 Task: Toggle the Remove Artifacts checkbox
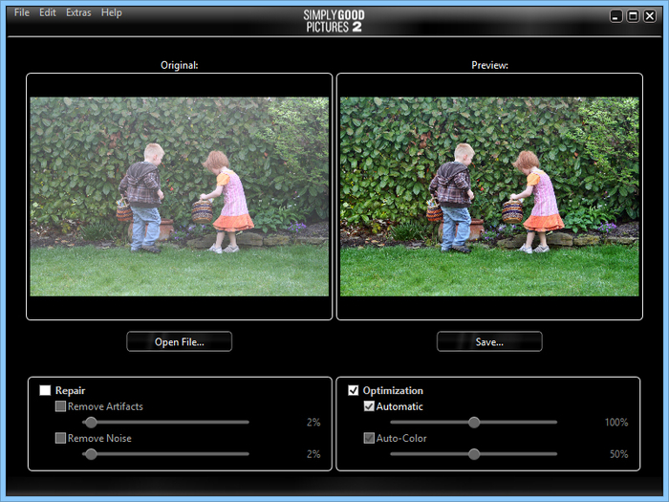pos(60,406)
